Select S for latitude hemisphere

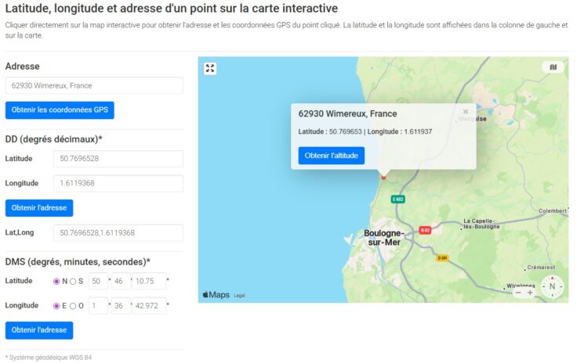click(73, 282)
